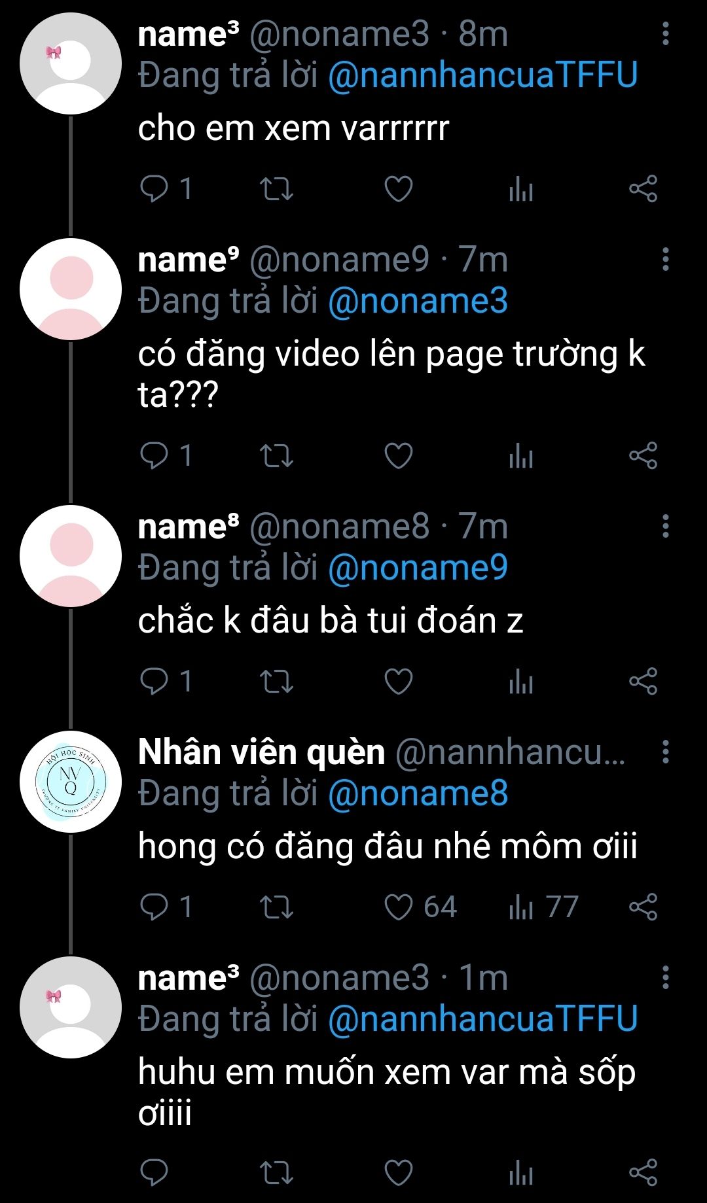Retweet Nhân viên quèn's reply

coord(276,907)
